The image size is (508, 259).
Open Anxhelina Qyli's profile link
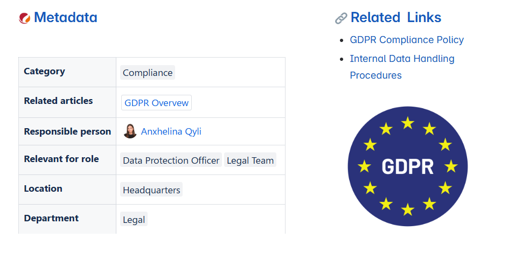(171, 131)
